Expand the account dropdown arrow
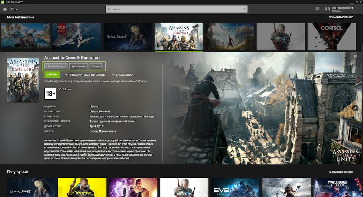 pos(358,9)
